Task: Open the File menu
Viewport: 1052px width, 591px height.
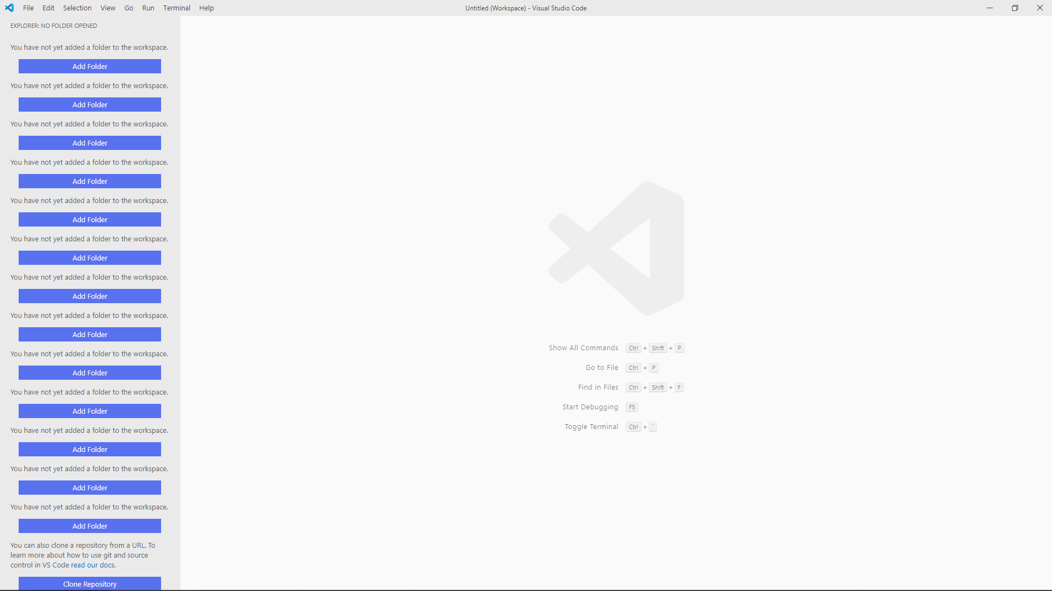Action: pyautogui.click(x=28, y=8)
